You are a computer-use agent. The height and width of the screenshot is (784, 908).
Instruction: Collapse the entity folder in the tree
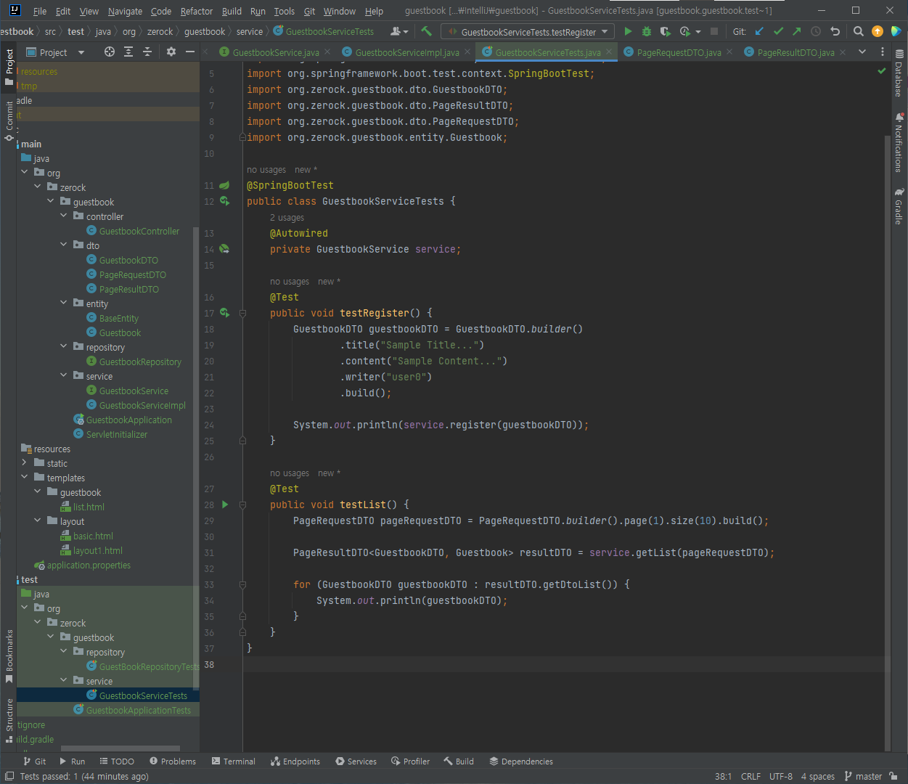tap(64, 303)
